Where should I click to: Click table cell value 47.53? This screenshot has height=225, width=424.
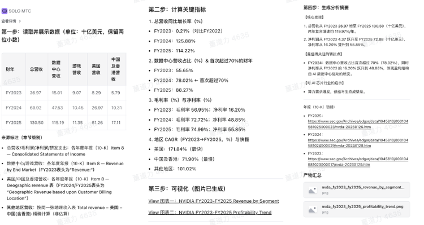[x=57, y=108]
